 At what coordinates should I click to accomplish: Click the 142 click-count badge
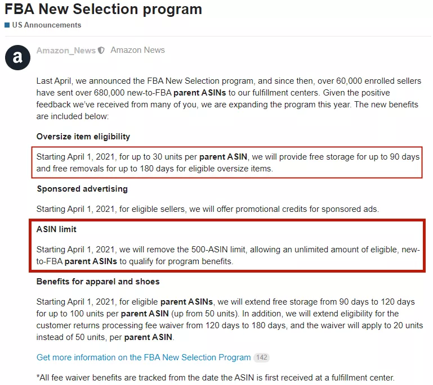coord(261,357)
